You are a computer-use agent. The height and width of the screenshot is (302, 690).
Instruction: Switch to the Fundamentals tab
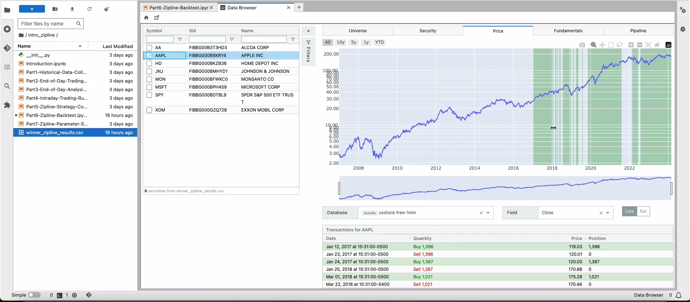tap(568, 31)
